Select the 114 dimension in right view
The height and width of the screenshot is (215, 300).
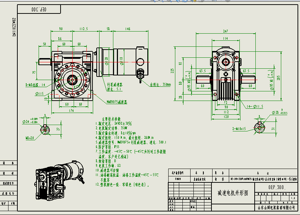[225, 39]
